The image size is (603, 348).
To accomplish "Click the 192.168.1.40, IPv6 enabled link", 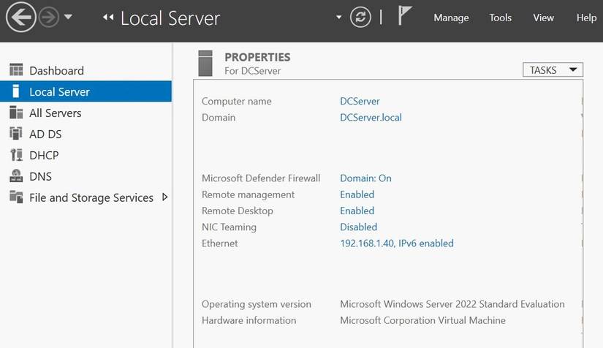I will [x=396, y=243].
